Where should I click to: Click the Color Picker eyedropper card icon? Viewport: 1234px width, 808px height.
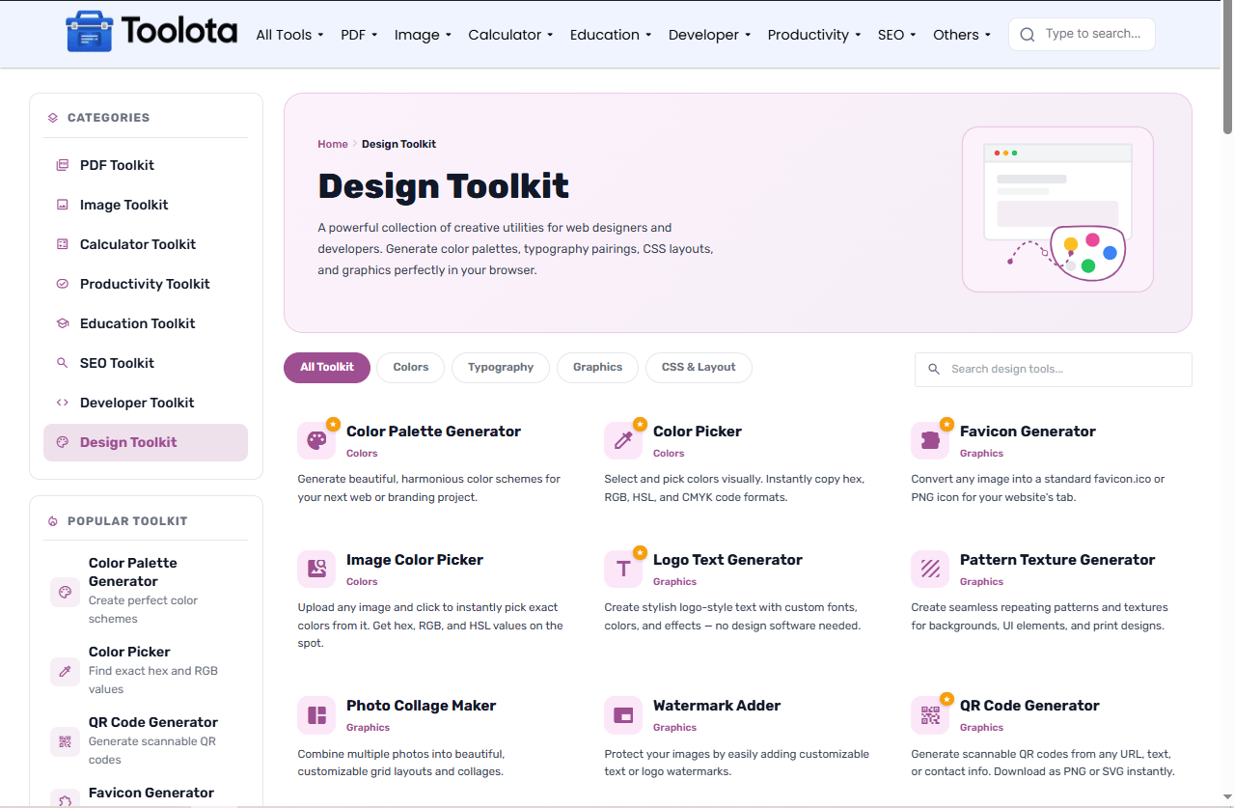623,440
